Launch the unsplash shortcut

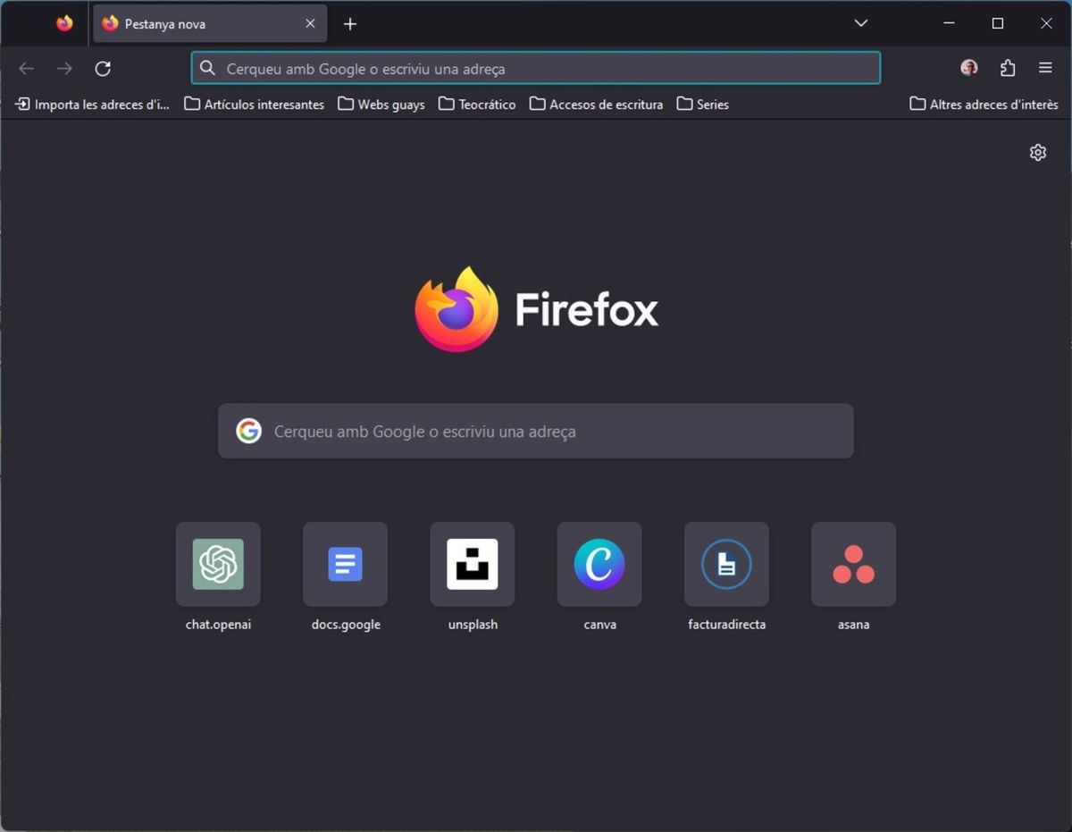(x=473, y=565)
